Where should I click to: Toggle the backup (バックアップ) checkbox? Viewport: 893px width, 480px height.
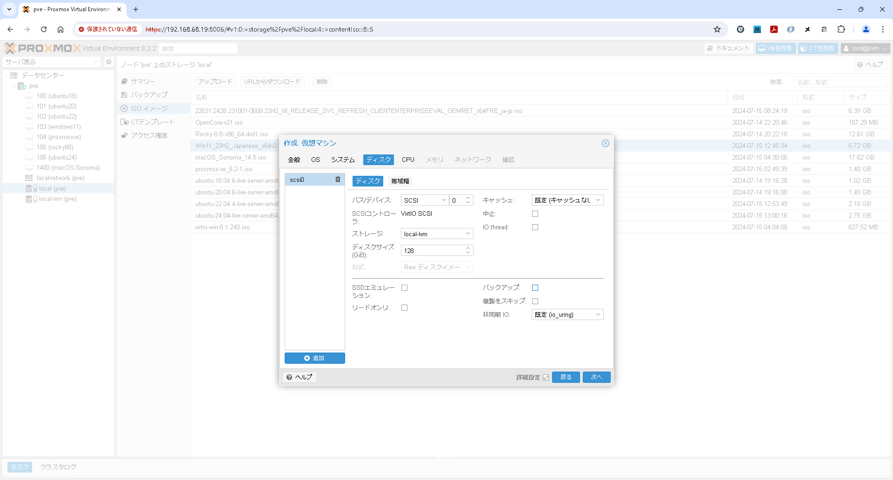click(535, 288)
